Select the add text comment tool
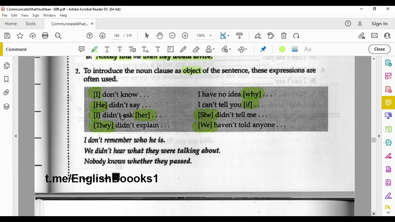Image resolution: width=395 pixels, height=222 pixels. pos(158,49)
